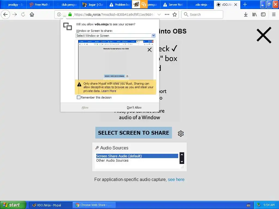Click the Audio Sources heading
Image resolution: width=279 pixels, height=209 pixels.
click(x=114, y=148)
